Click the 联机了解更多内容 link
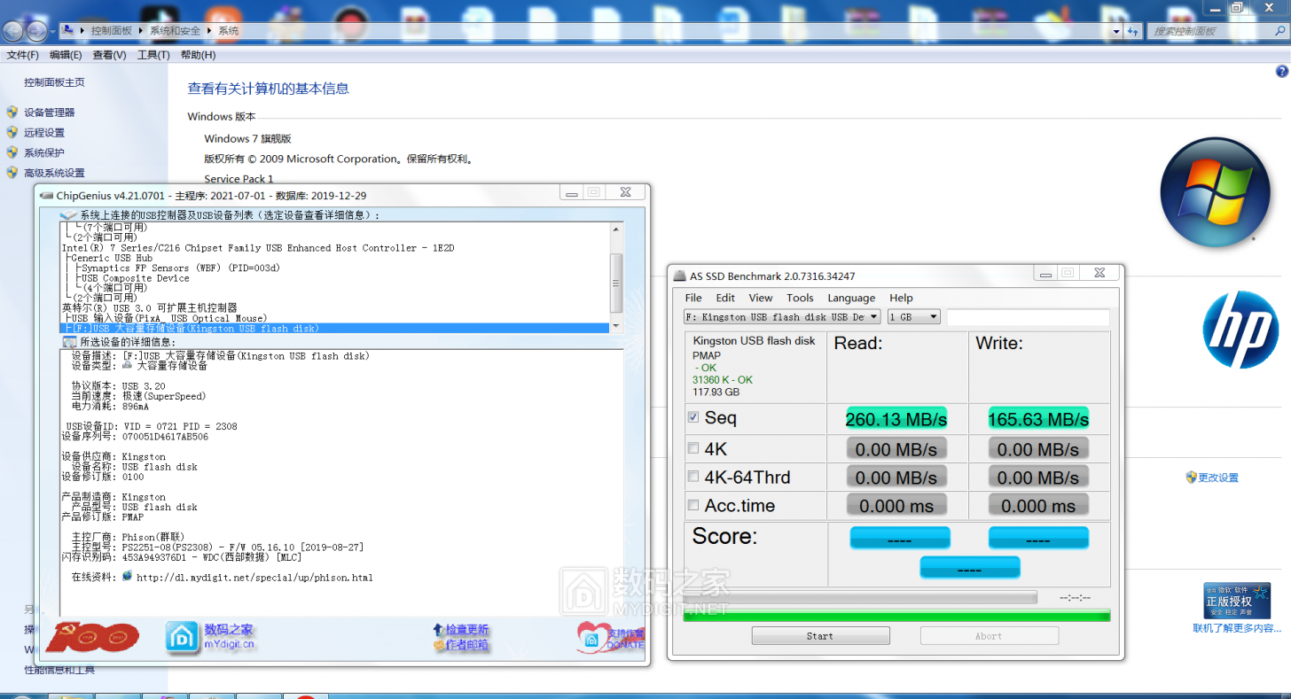Viewport: 1291px width, 699px height. 1237,628
